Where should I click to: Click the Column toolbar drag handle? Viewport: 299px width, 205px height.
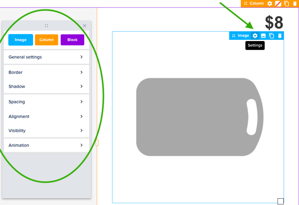[x=245, y=4]
